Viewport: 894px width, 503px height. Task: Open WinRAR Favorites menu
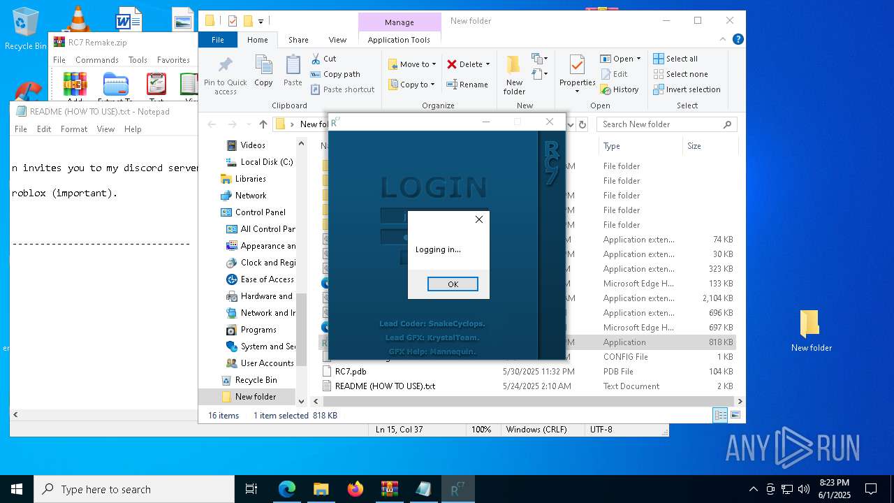[173, 60]
